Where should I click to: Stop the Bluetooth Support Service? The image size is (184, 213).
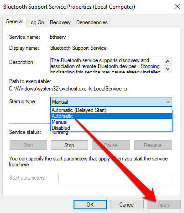pos(69,145)
